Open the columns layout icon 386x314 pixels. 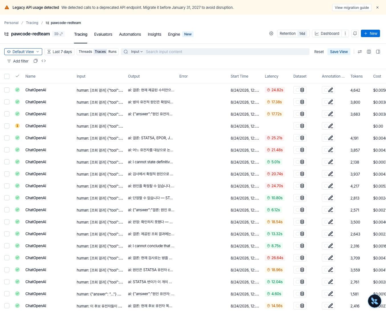(x=369, y=52)
